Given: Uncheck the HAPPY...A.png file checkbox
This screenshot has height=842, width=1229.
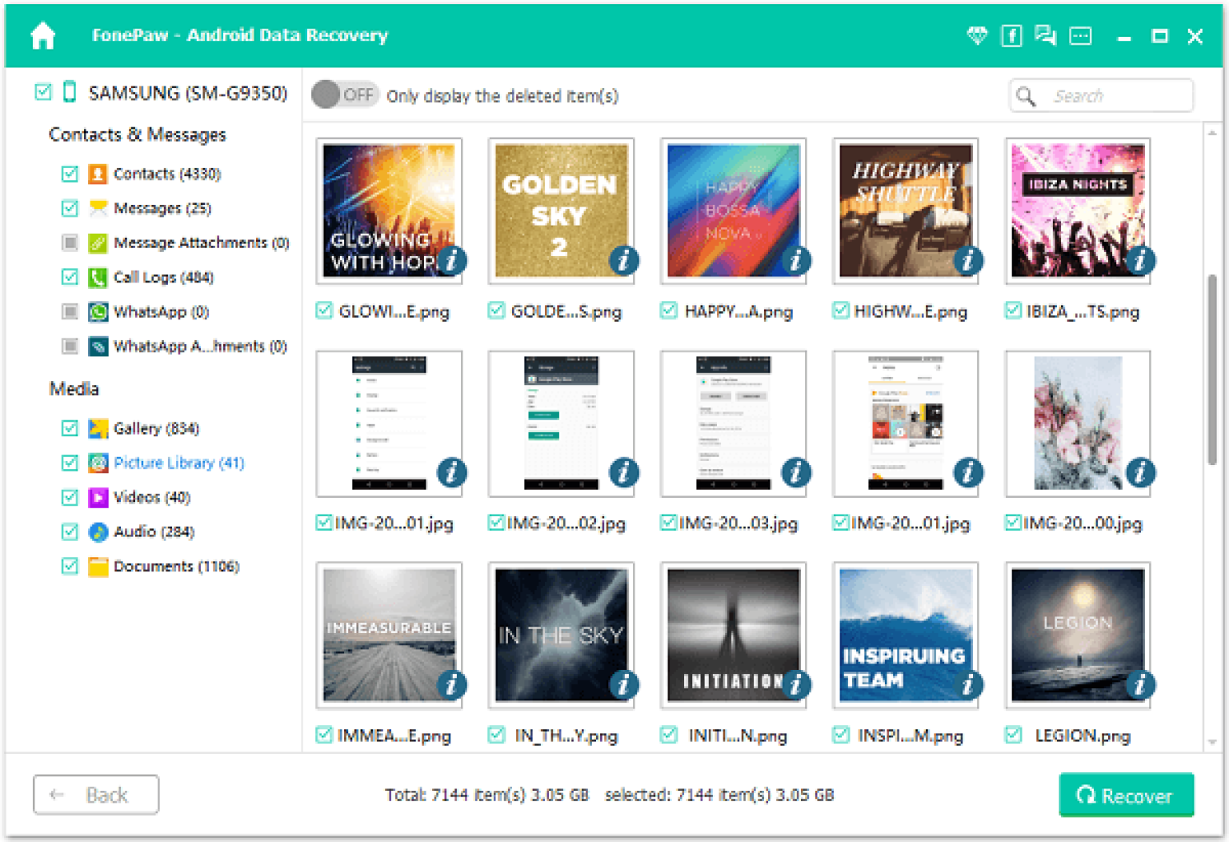Looking at the screenshot, I should [x=669, y=311].
